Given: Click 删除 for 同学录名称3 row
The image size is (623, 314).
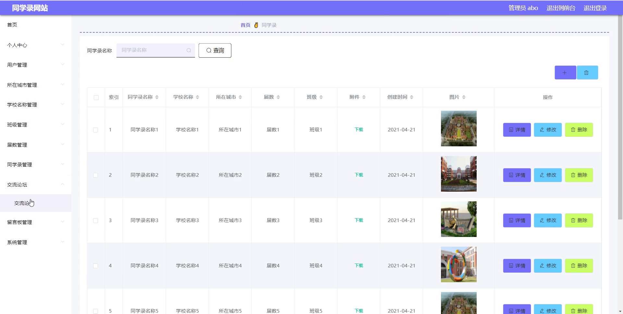Looking at the screenshot, I should point(579,220).
